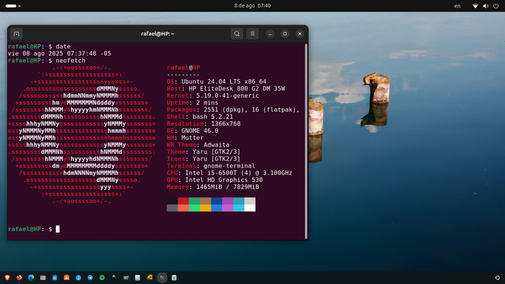This screenshot has width=505, height=284.
Task: Open the dock icon right of Inkscape
Action: [126, 277]
